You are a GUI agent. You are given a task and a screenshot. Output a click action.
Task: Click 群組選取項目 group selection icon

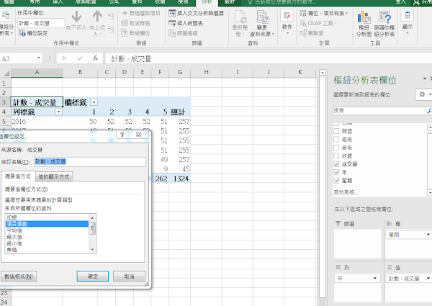point(125,13)
